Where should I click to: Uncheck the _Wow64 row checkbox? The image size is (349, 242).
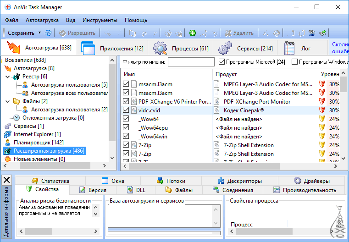[x=126, y=119]
